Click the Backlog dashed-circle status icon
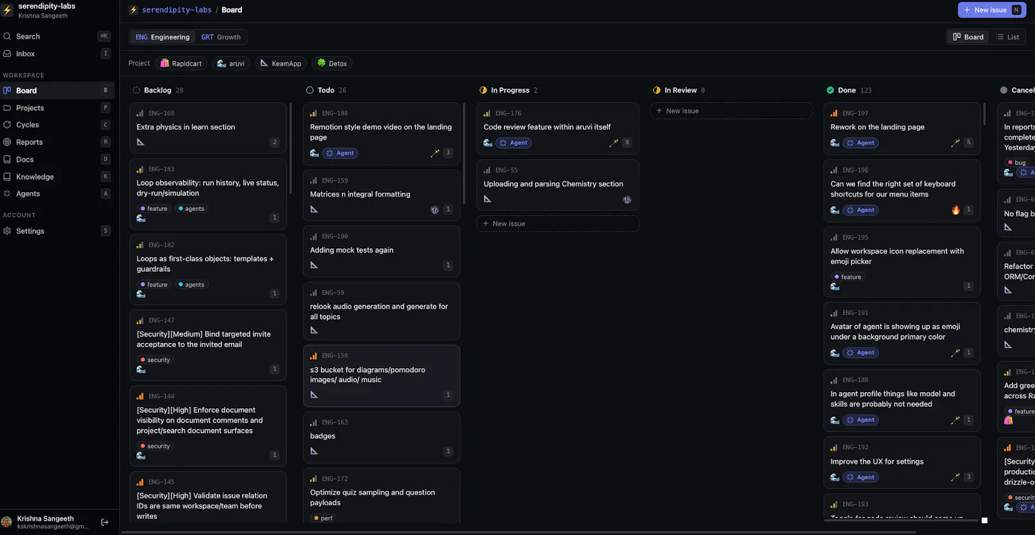The width and height of the screenshot is (1035, 535). tap(136, 90)
